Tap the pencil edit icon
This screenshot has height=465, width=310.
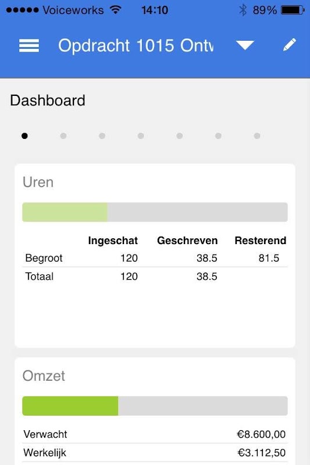click(x=289, y=45)
